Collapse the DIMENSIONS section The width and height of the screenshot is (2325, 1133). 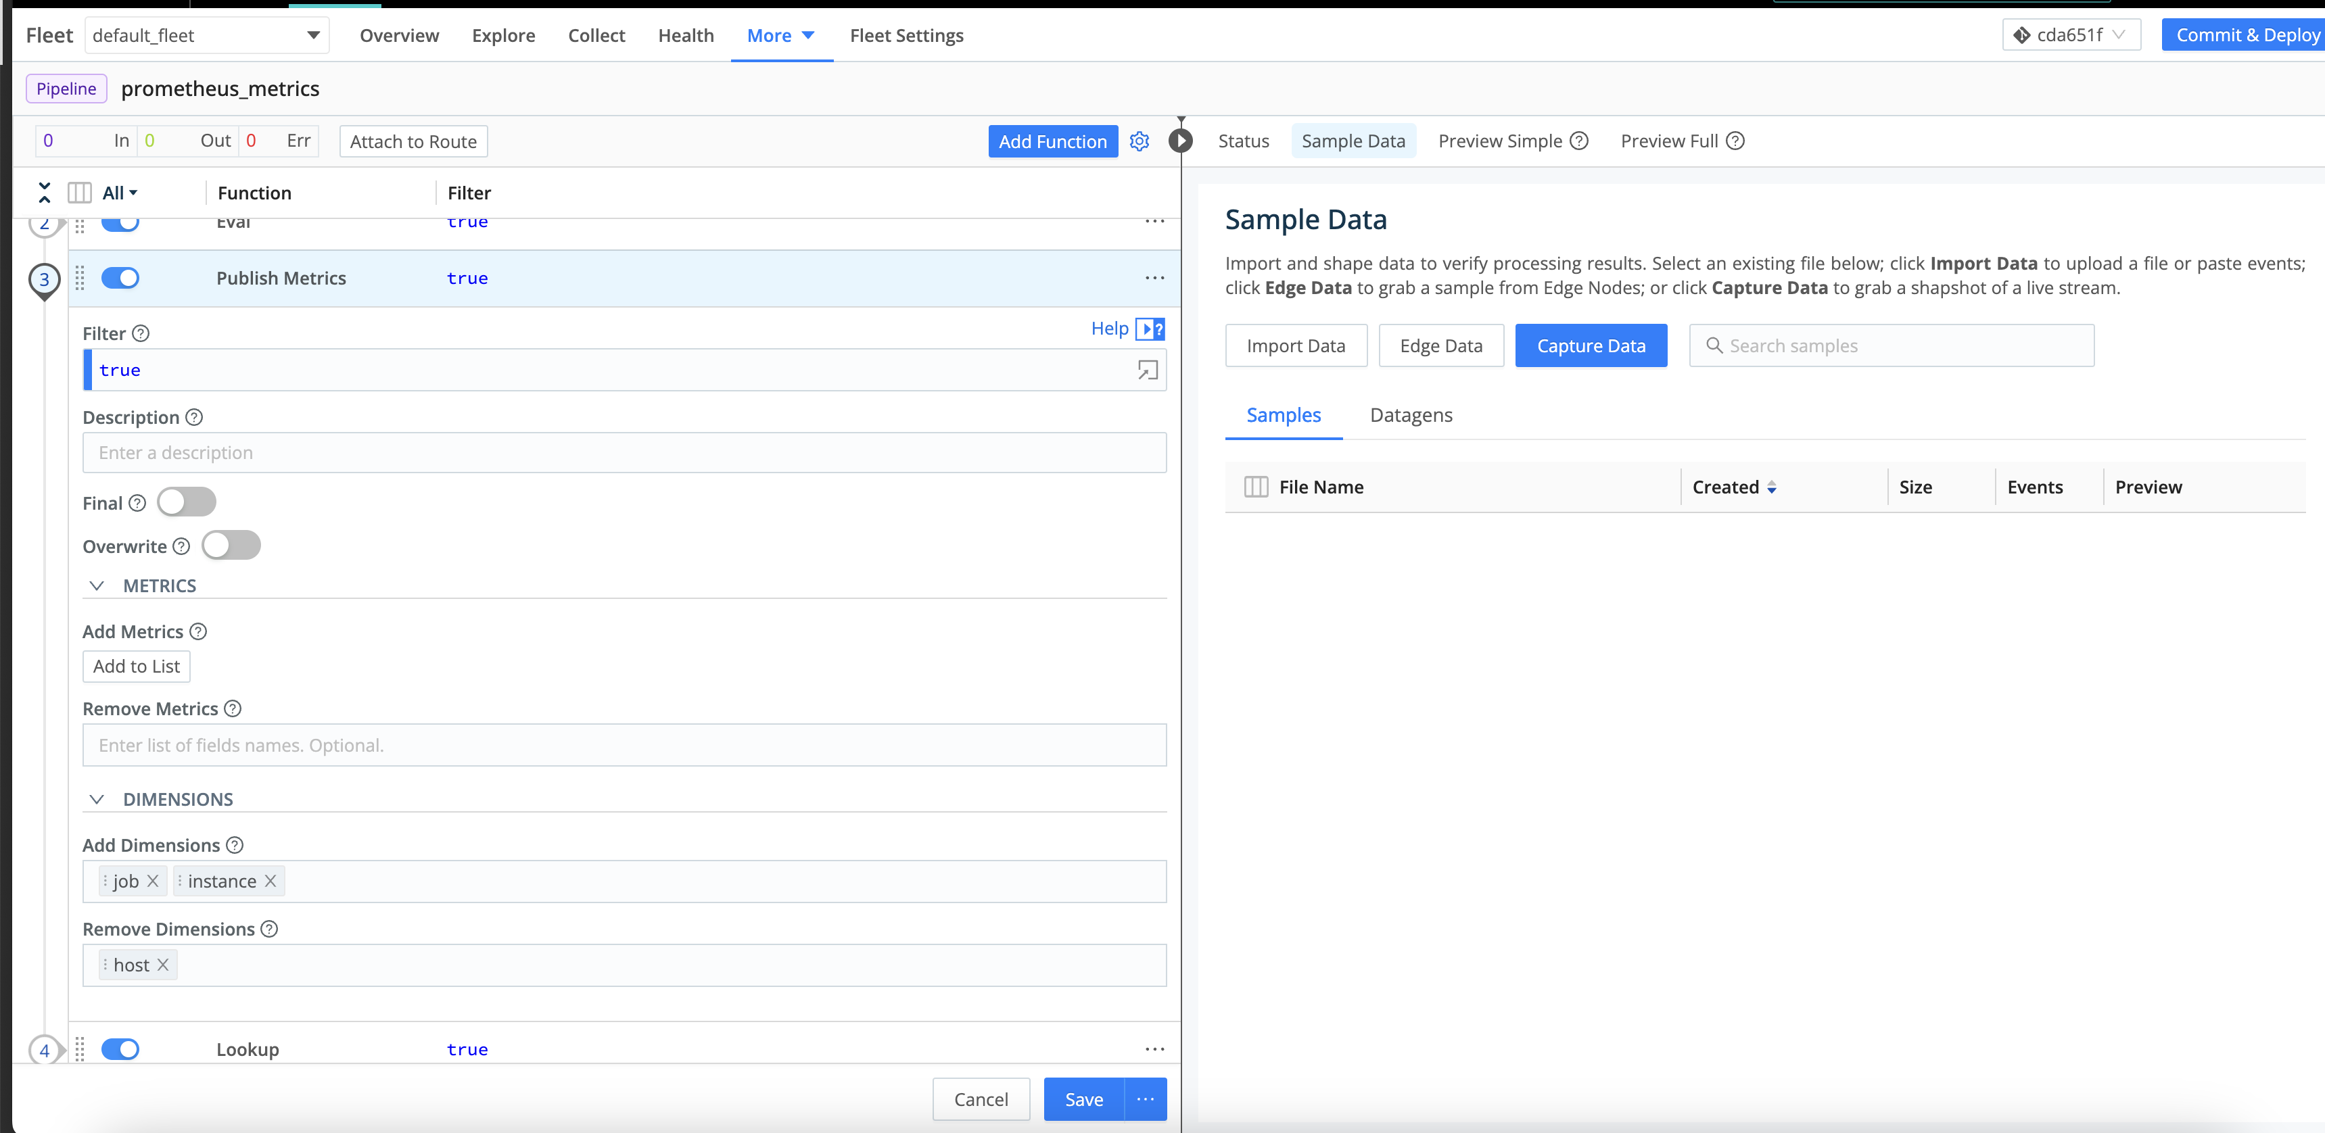(x=98, y=798)
